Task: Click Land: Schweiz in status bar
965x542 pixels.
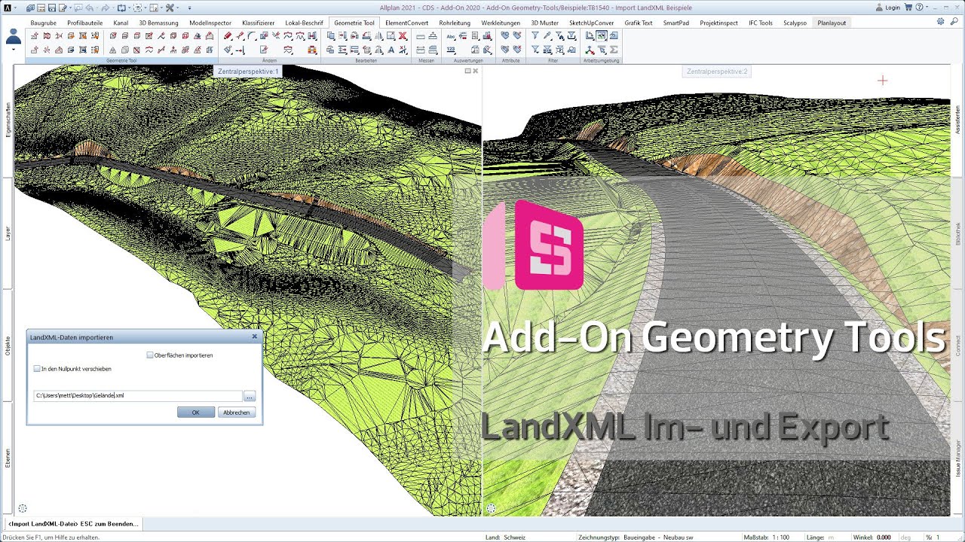Action: tap(505, 537)
